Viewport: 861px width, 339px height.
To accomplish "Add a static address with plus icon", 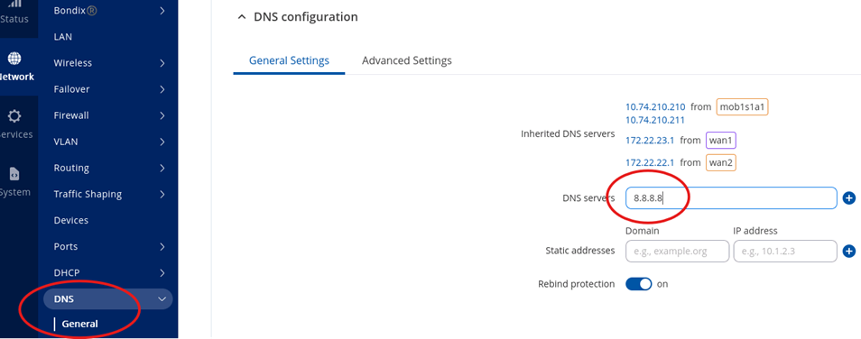I will 849,252.
